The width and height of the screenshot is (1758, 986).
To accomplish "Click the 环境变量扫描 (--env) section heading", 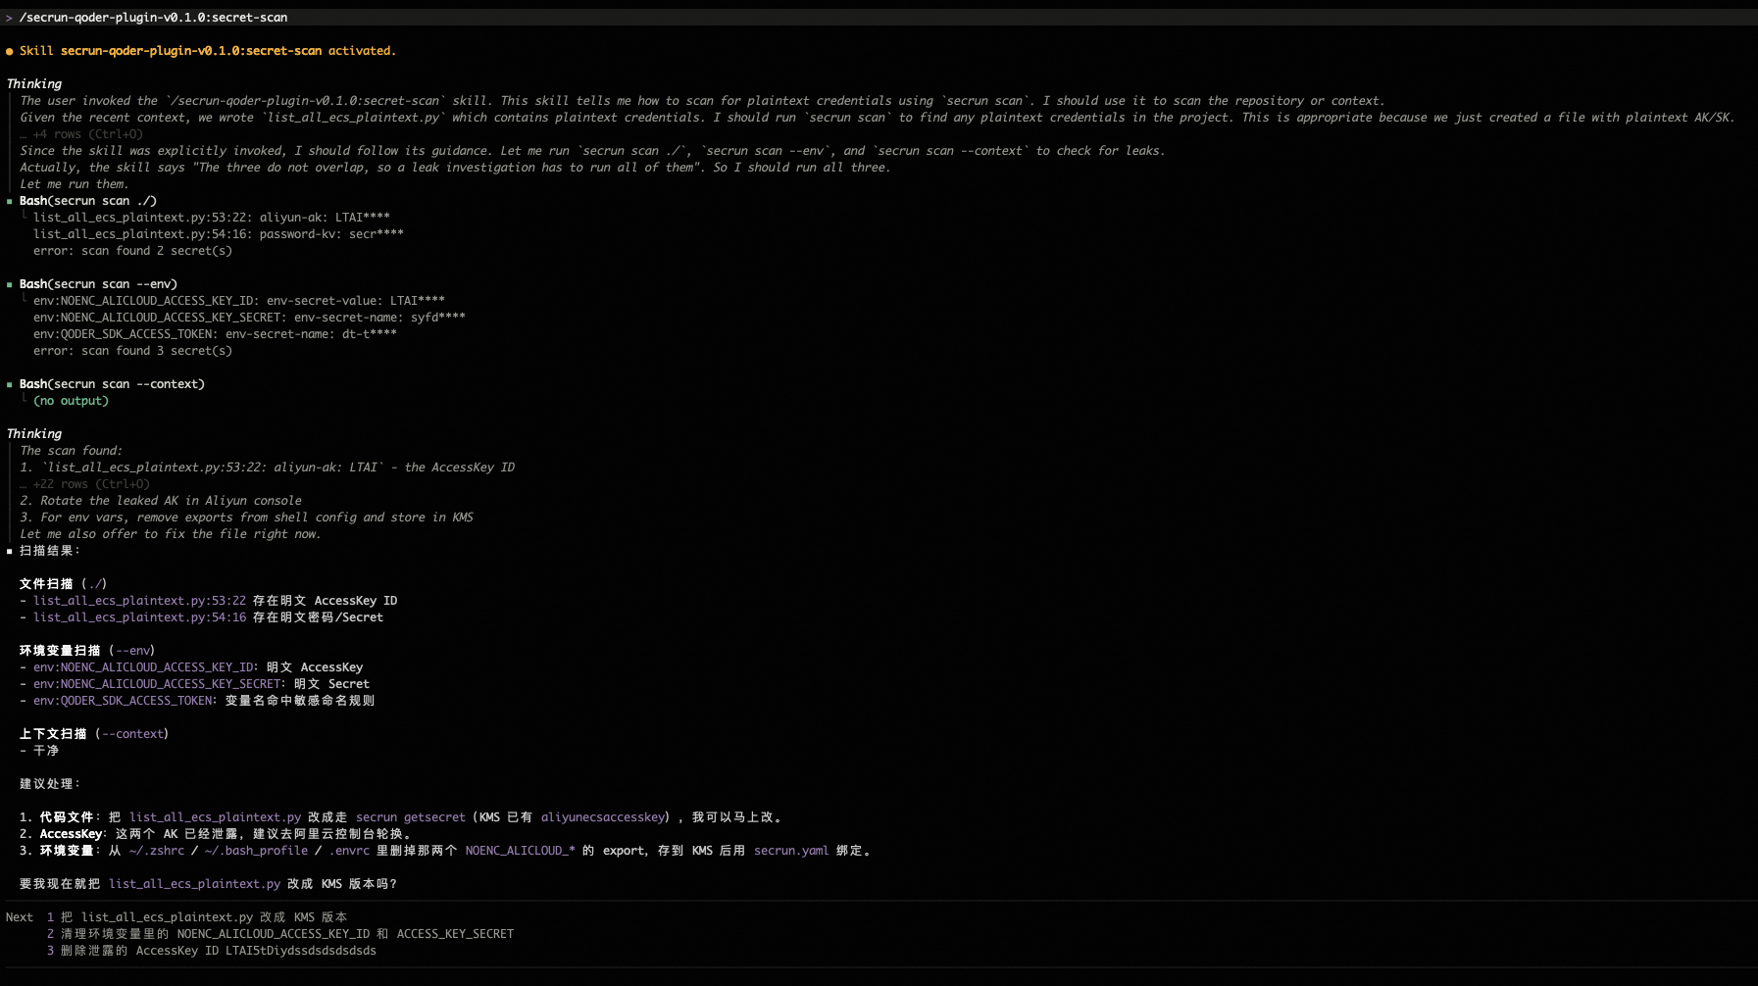I will 87,651.
